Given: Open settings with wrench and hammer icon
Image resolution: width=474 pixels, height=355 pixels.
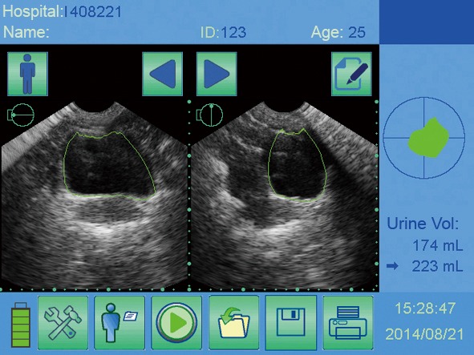Looking at the screenshot, I should click(x=63, y=323).
